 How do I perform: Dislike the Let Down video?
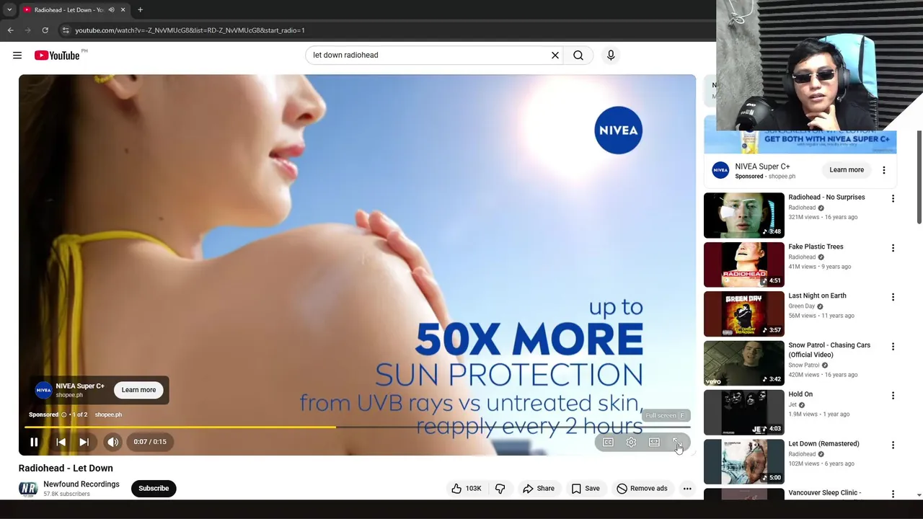click(x=500, y=488)
